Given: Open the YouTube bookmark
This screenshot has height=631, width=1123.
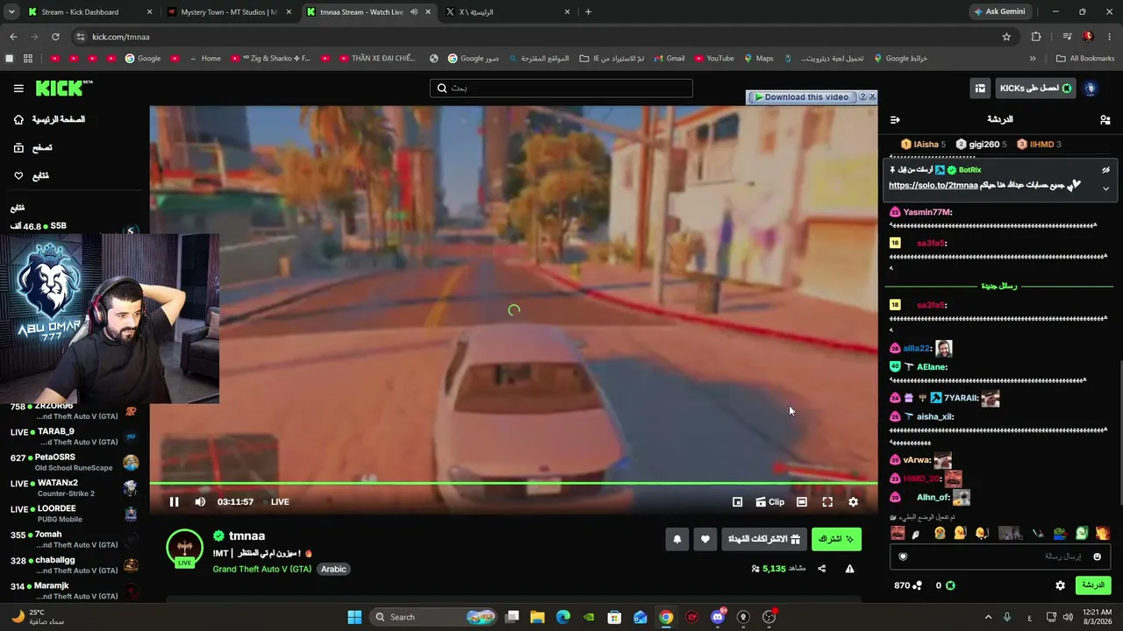Looking at the screenshot, I should [x=714, y=59].
